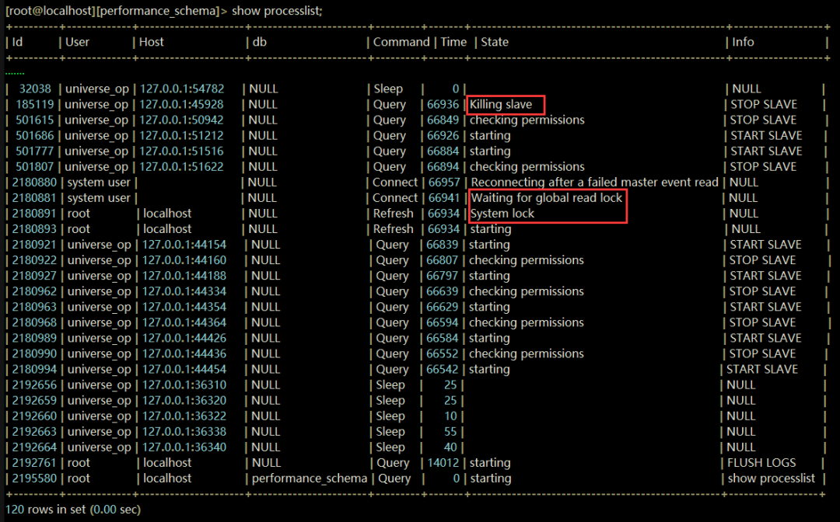Screen dimensions: 840x522
Task: Click time value 66629
Action: click(x=442, y=307)
